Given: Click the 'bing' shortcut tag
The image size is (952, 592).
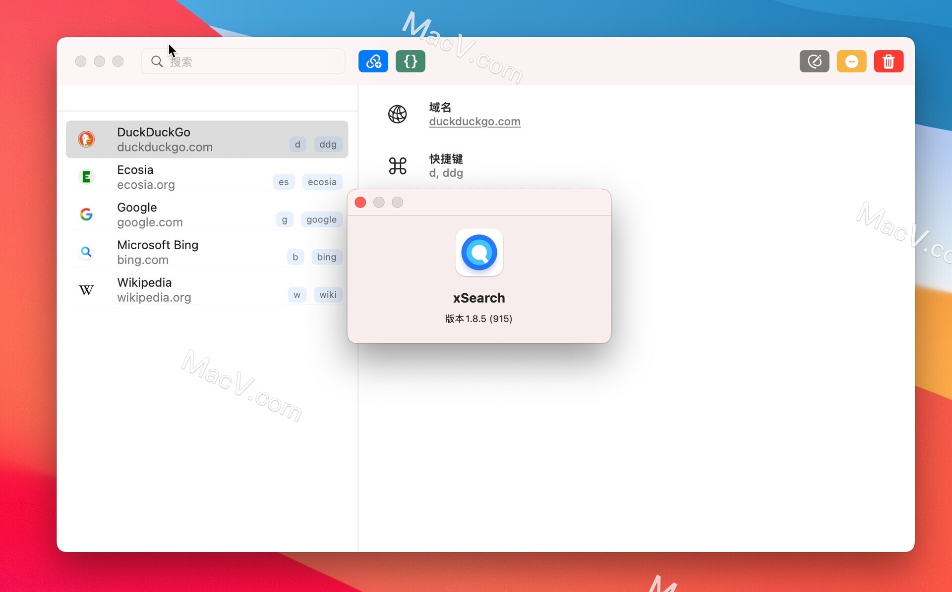Looking at the screenshot, I should point(327,257).
